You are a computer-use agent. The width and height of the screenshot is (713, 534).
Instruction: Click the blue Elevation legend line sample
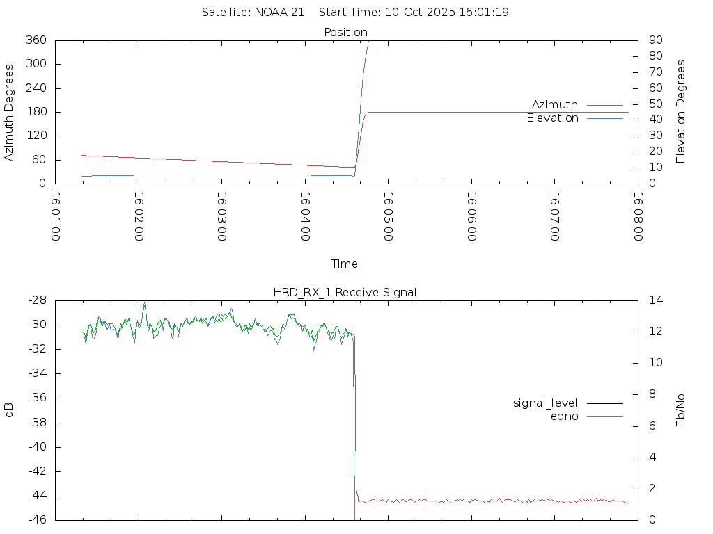tap(604, 118)
